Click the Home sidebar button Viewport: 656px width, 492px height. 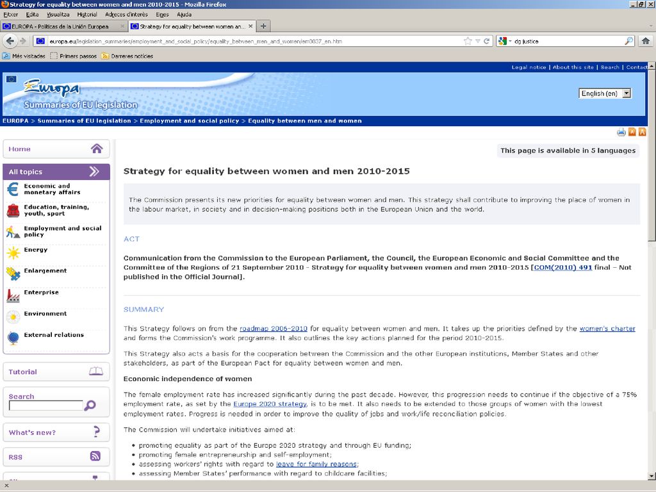click(56, 149)
